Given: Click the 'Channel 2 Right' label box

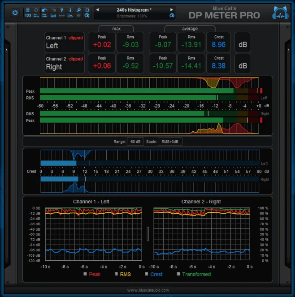Looking at the screenshot, I should click(x=64, y=63).
